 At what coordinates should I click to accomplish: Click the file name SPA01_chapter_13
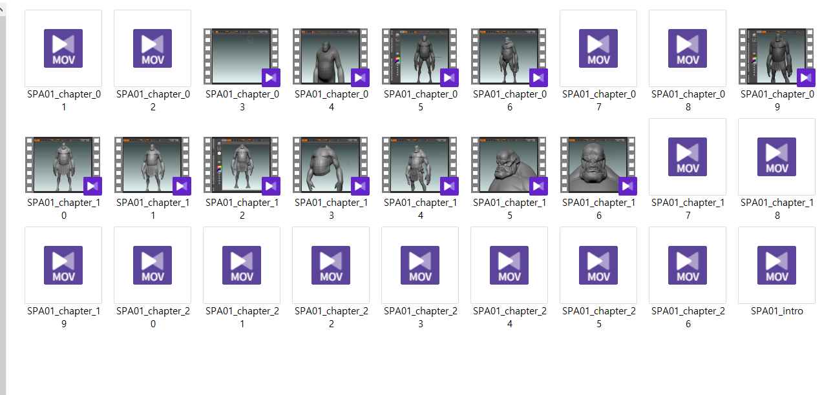click(331, 209)
